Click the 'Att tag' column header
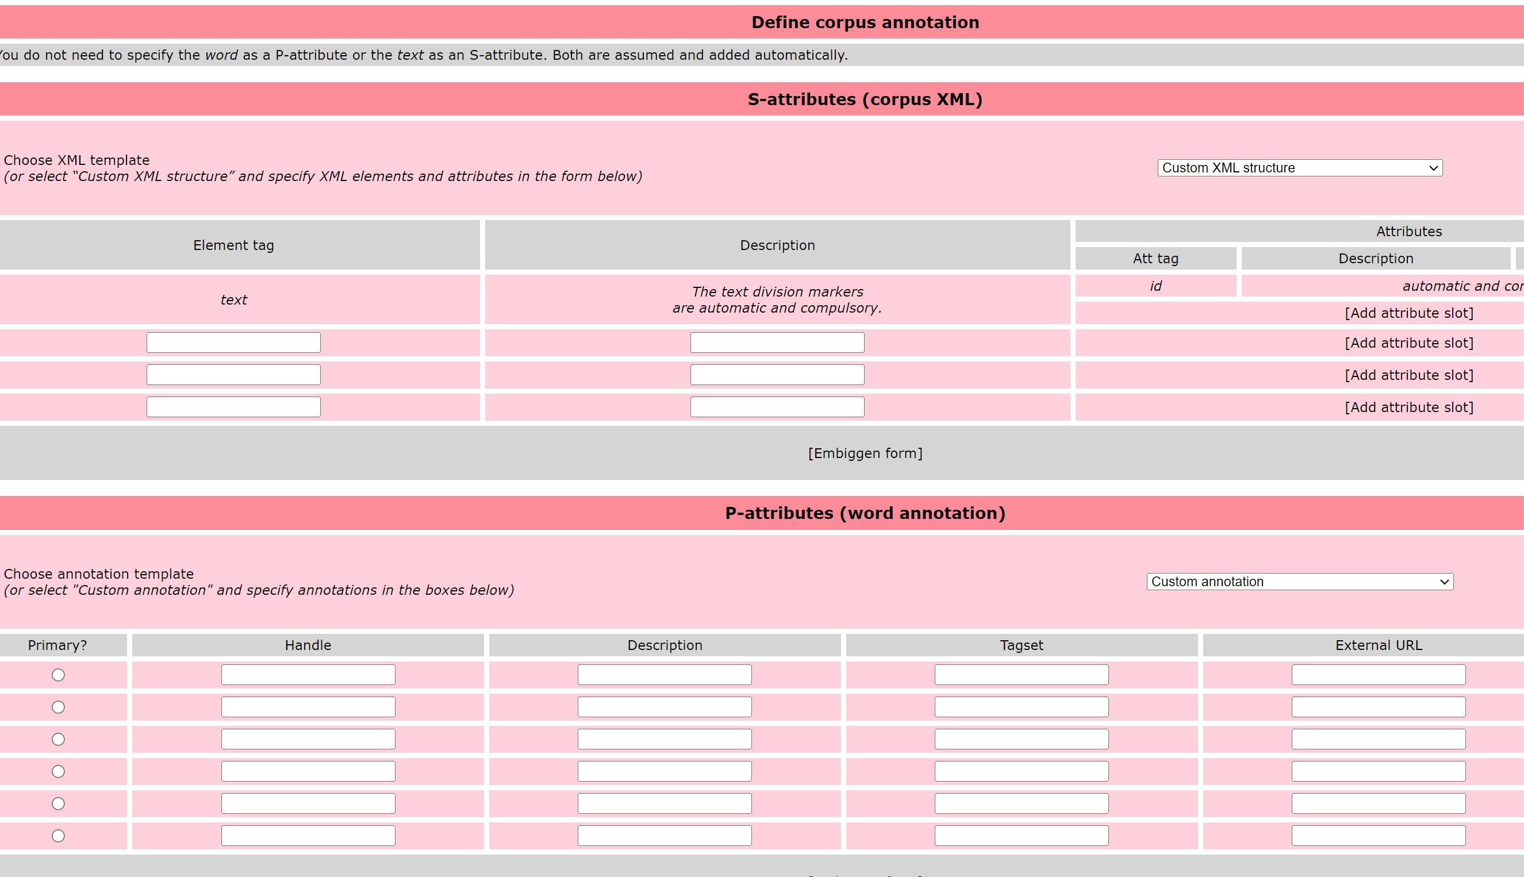The height and width of the screenshot is (877, 1524). click(x=1156, y=259)
